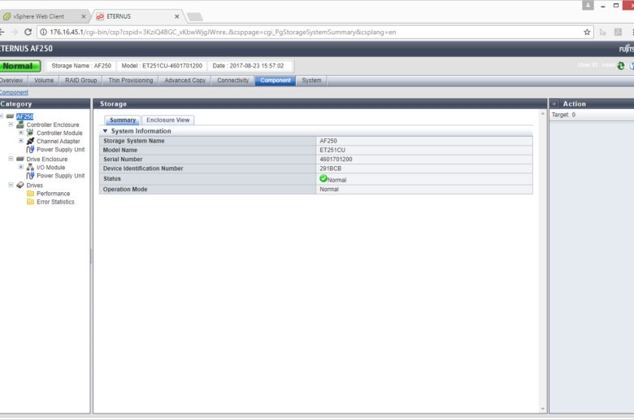Image resolution: width=634 pixels, height=420 pixels.
Task: Open the Advanced Copy tab
Action: coord(185,81)
